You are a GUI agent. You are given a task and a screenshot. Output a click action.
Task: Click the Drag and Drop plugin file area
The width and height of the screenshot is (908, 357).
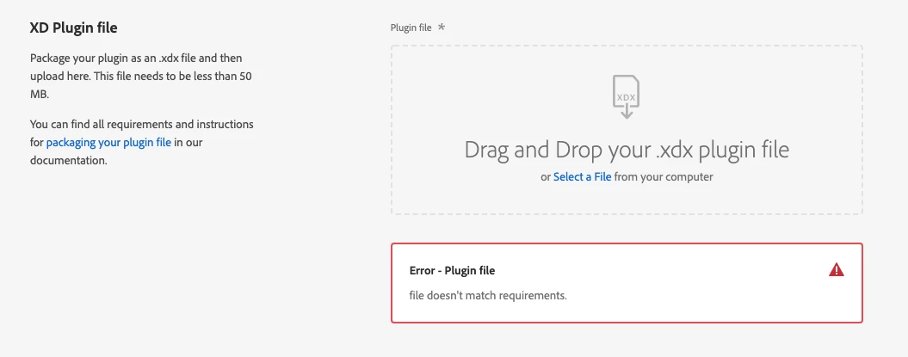pyautogui.click(x=627, y=130)
